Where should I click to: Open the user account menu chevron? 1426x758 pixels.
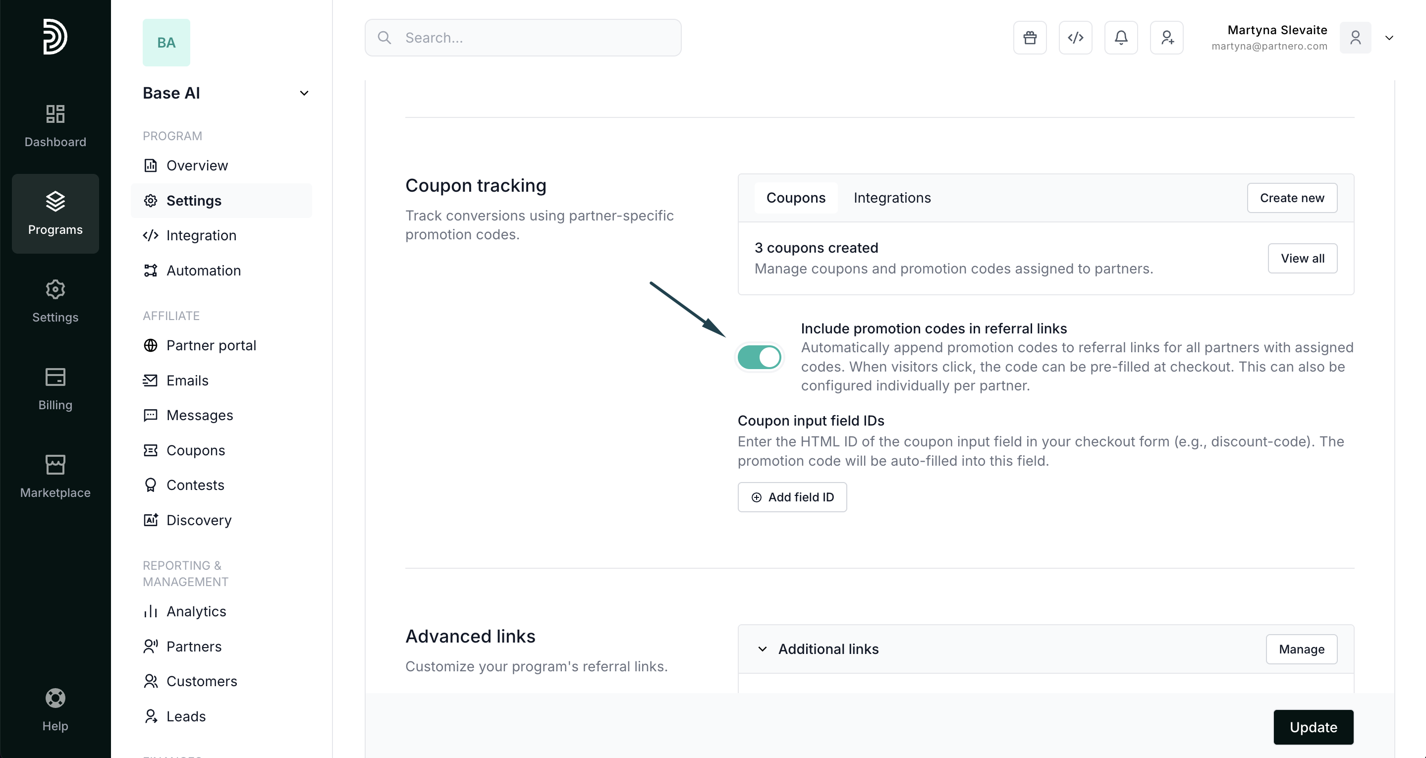point(1389,38)
